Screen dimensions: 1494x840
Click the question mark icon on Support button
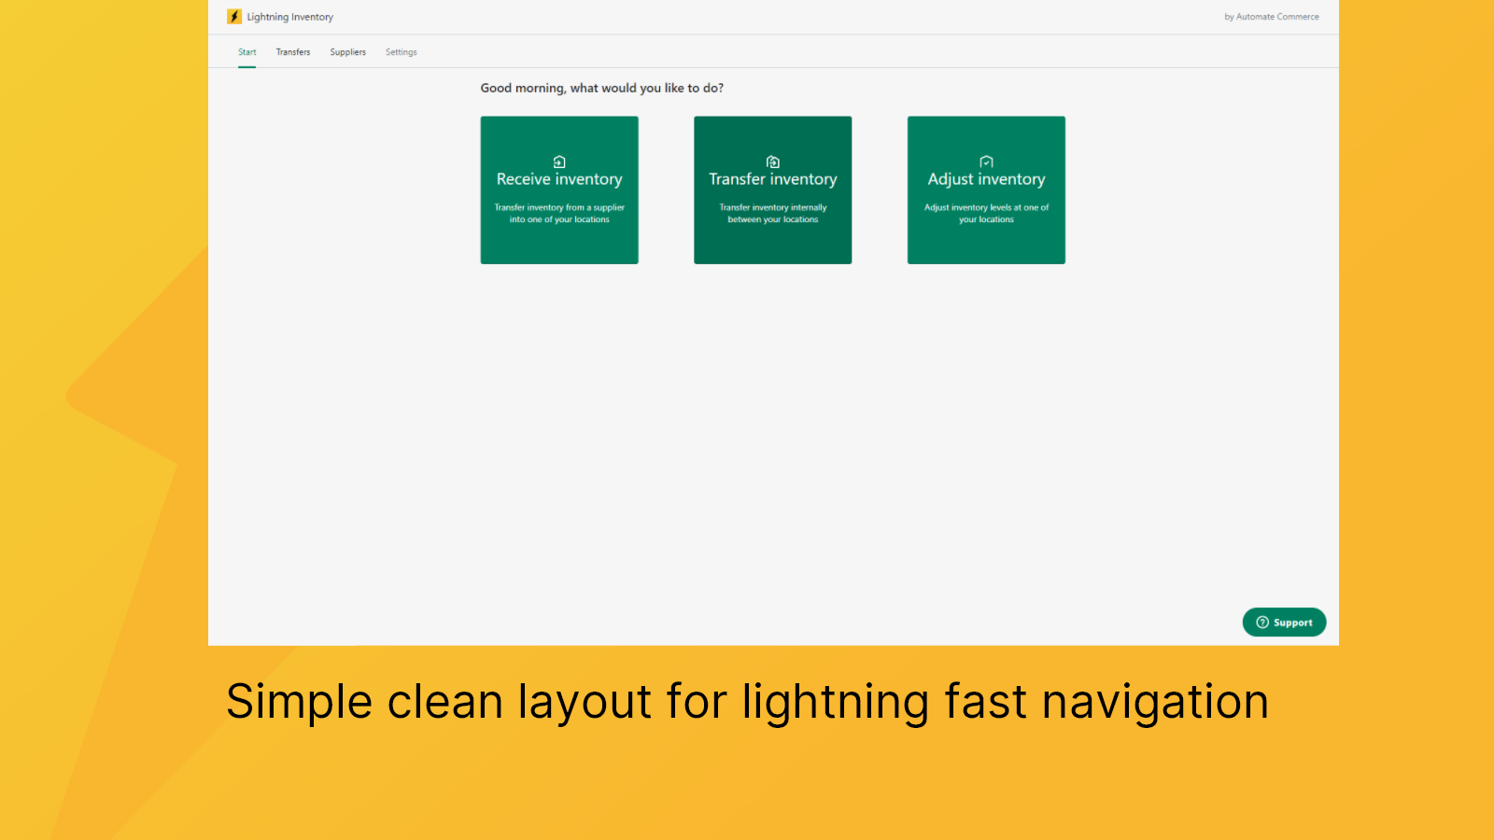tap(1261, 623)
